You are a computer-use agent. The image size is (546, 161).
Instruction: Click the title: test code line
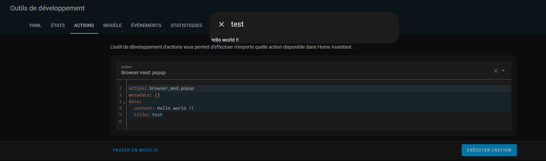point(148,115)
